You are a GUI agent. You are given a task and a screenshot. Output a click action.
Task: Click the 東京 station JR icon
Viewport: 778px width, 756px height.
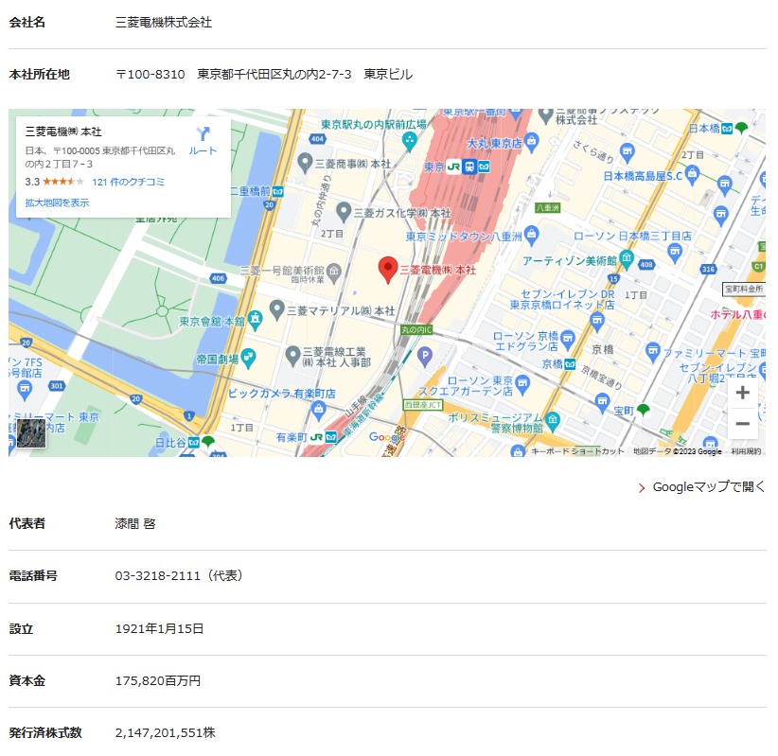click(x=453, y=167)
